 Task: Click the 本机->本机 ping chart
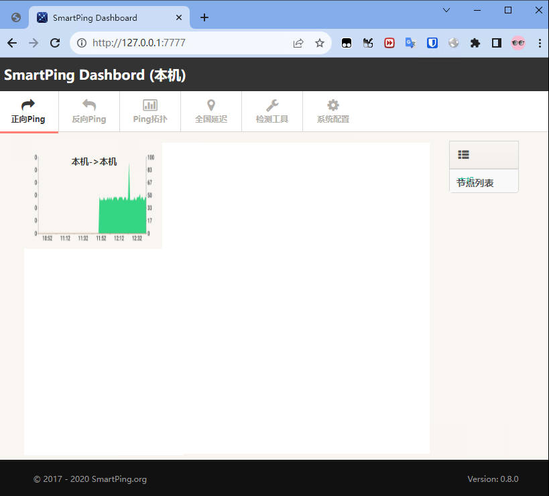tap(93, 196)
